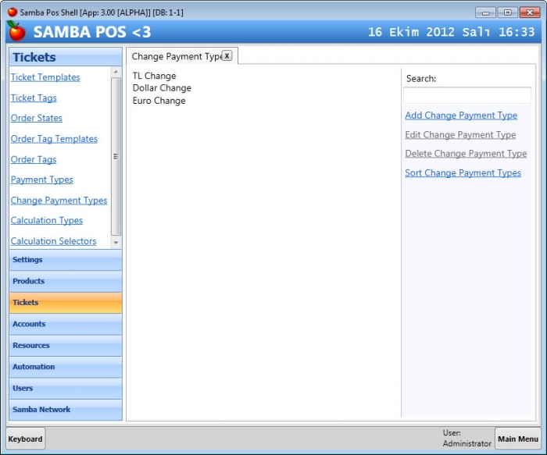Select the Euro Change list entry
The image size is (547, 455).
(x=159, y=101)
